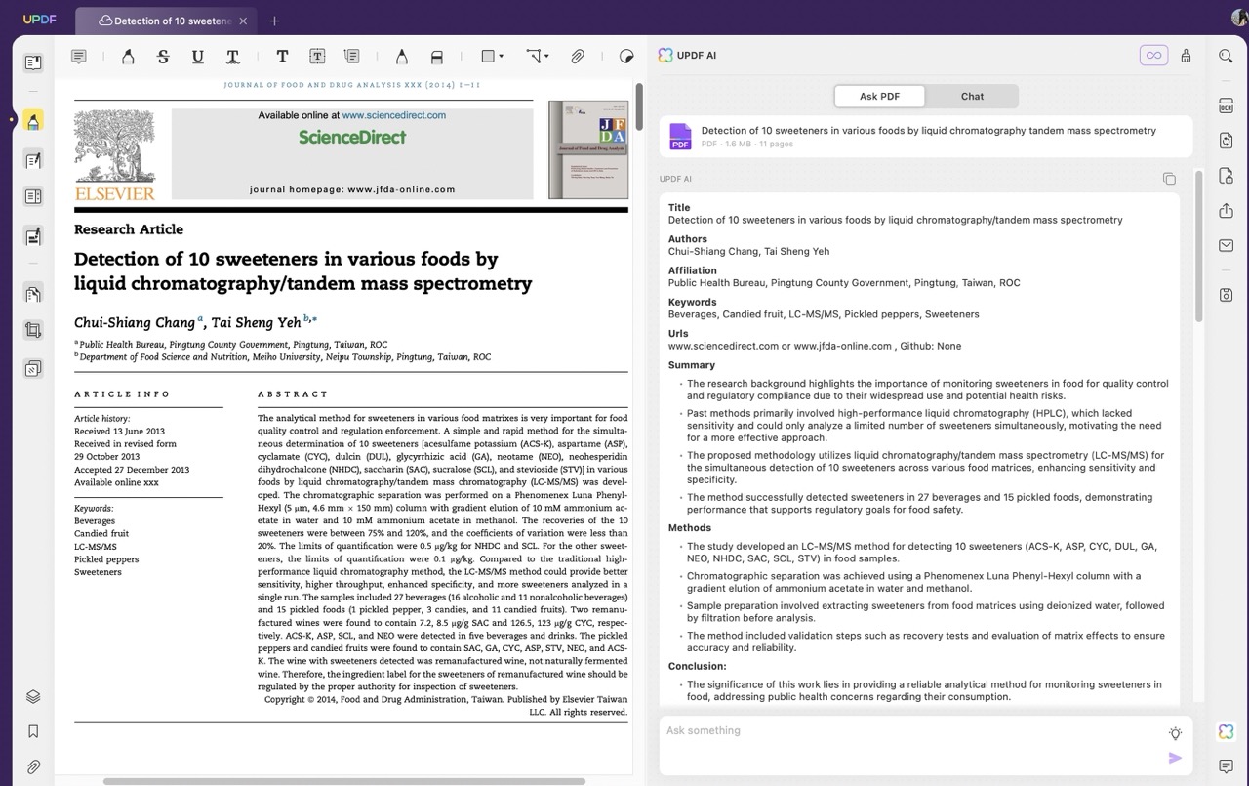Click the PDF vertical scrollbar
This screenshot has width=1249, height=786.
pos(639,106)
